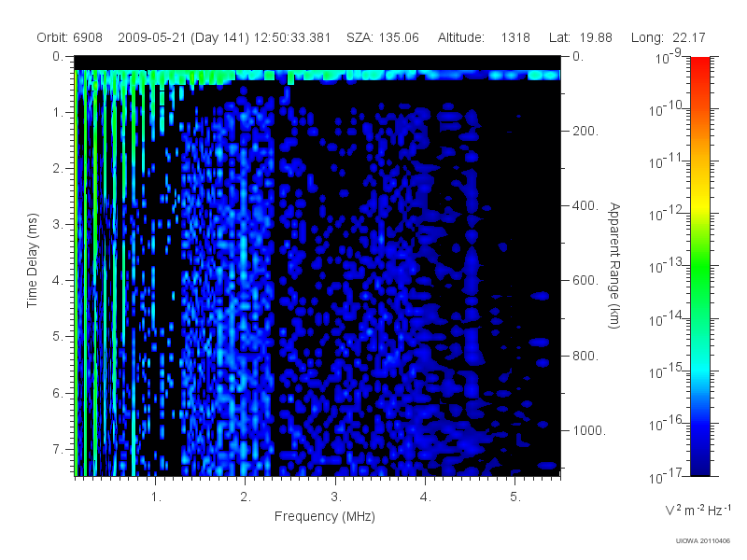This screenshot has width=747, height=560.
Task: Click the 800. tick on apparent range axis
Action: click(585, 356)
